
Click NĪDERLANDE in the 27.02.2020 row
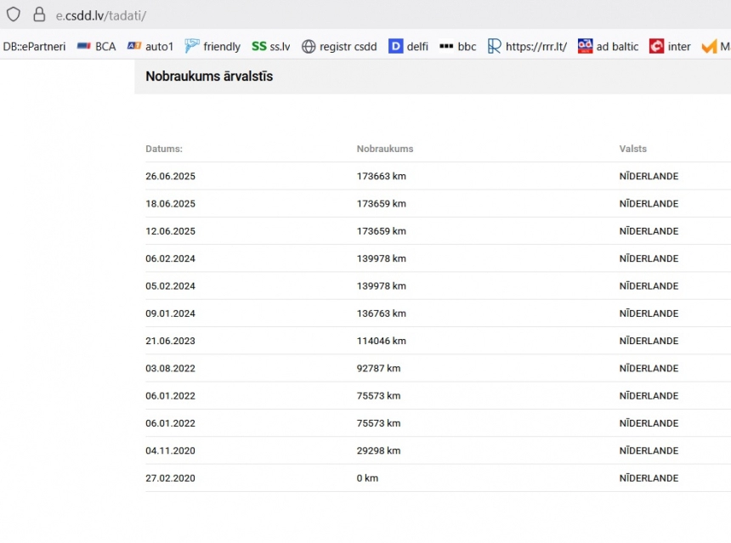click(649, 478)
